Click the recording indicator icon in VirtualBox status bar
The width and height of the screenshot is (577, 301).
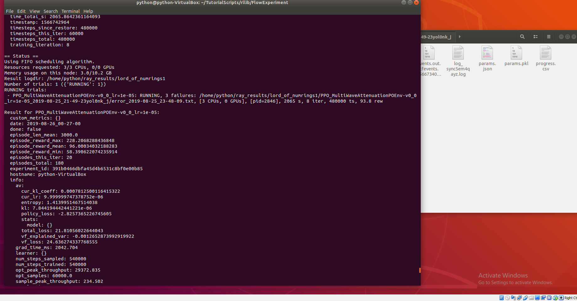coord(543,298)
